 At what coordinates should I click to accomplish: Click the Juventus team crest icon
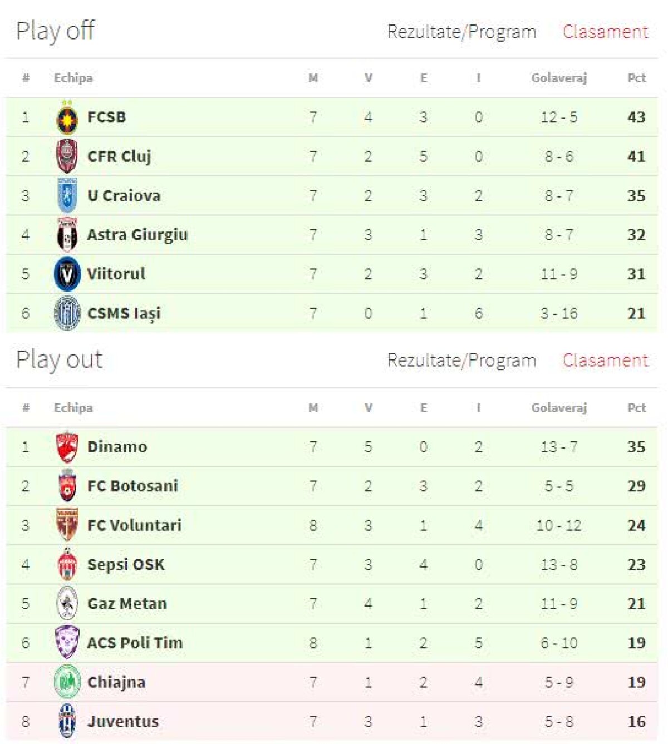click(x=67, y=721)
